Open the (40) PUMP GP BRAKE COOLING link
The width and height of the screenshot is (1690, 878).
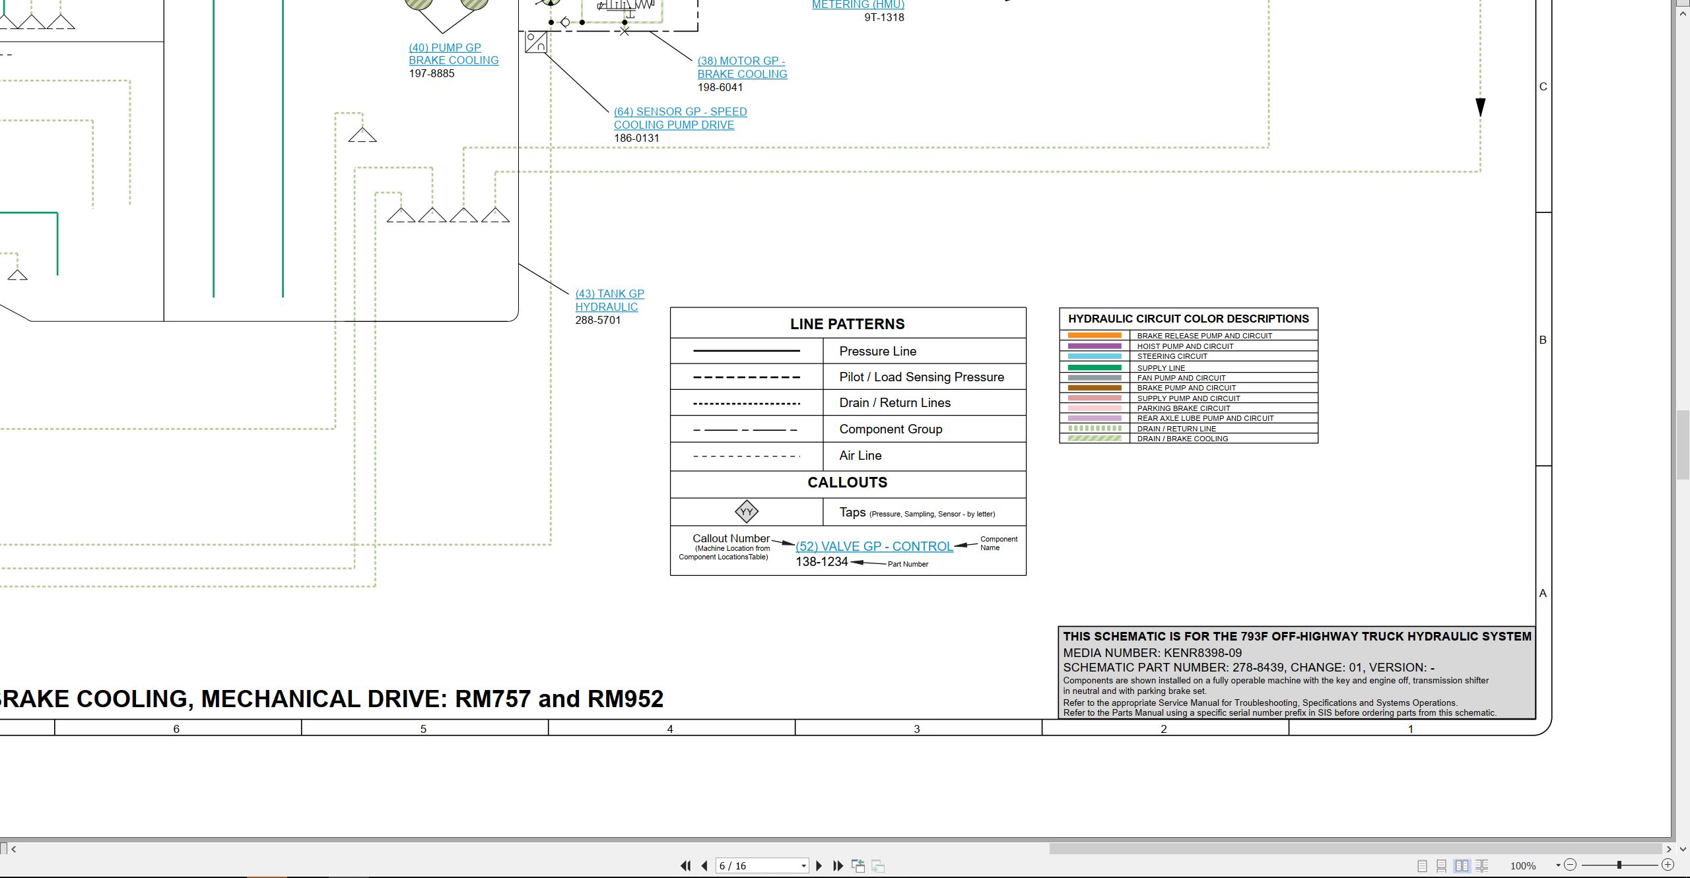(x=454, y=54)
